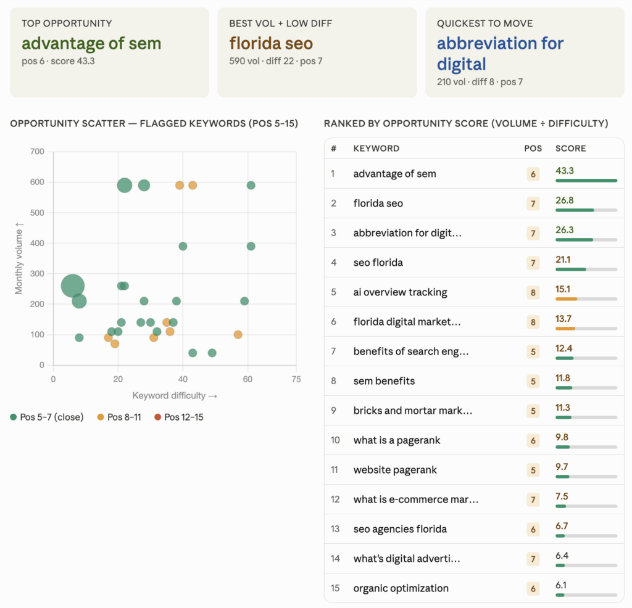Select the 'benefits of search eng…' row
The image size is (632, 608).
[474, 351]
